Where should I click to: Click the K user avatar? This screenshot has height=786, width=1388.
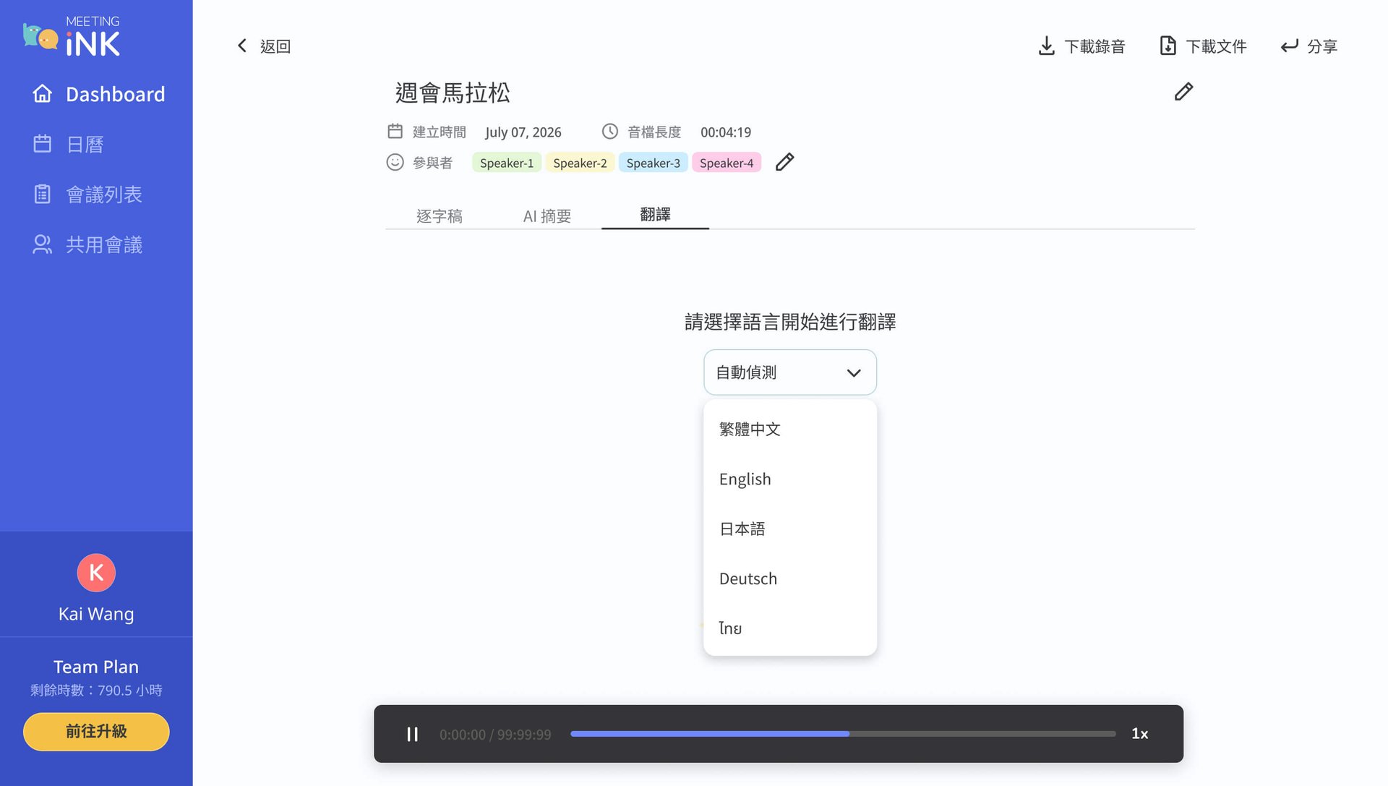pos(96,573)
